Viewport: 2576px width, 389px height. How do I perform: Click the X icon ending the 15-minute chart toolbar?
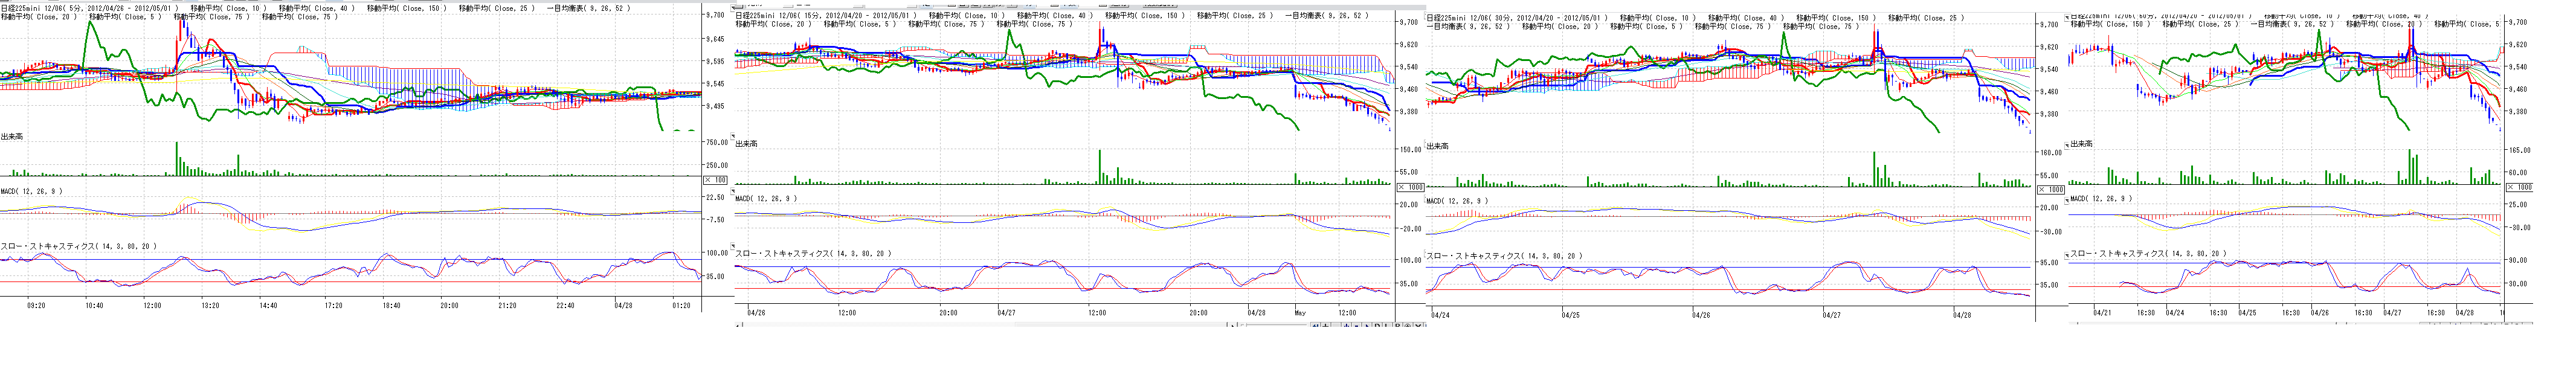pyautogui.click(x=1418, y=326)
